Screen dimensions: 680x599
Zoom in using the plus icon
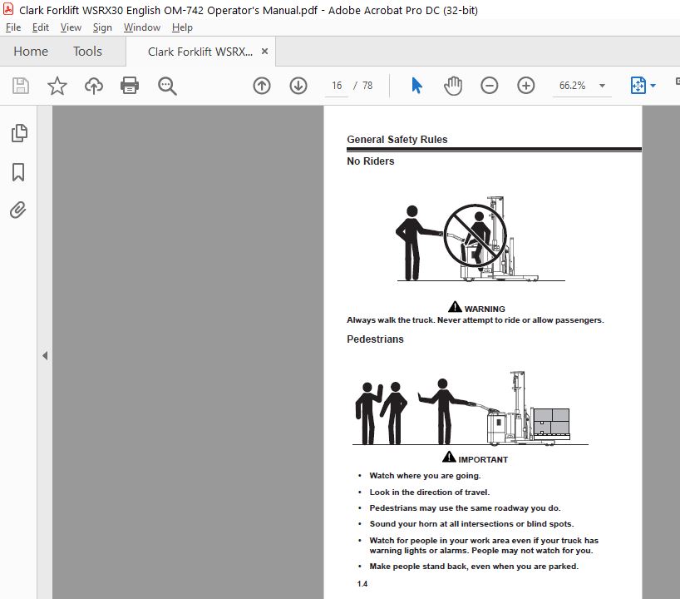point(525,86)
